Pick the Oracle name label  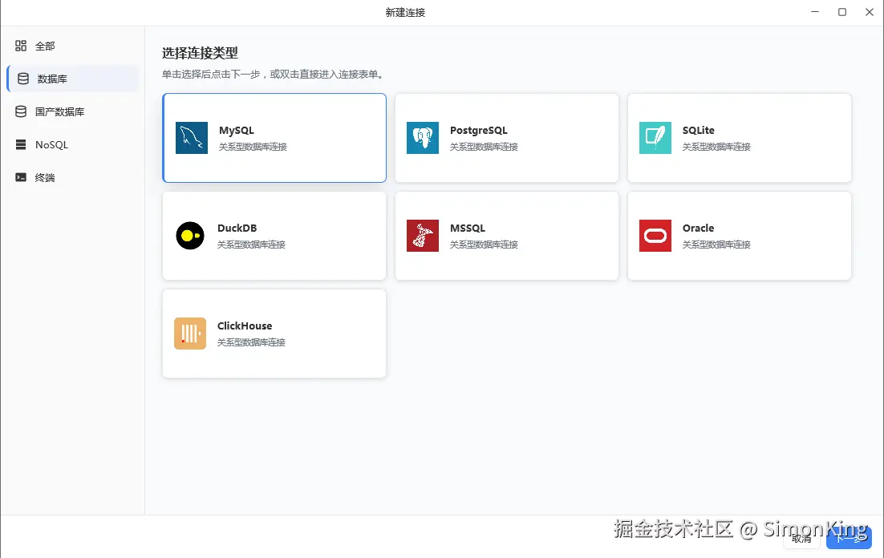point(698,228)
